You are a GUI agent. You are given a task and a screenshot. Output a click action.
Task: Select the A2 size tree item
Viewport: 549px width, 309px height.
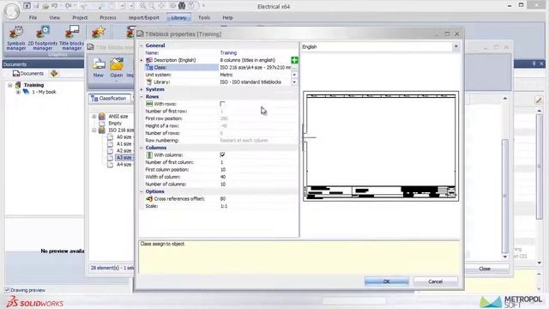(124, 151)
